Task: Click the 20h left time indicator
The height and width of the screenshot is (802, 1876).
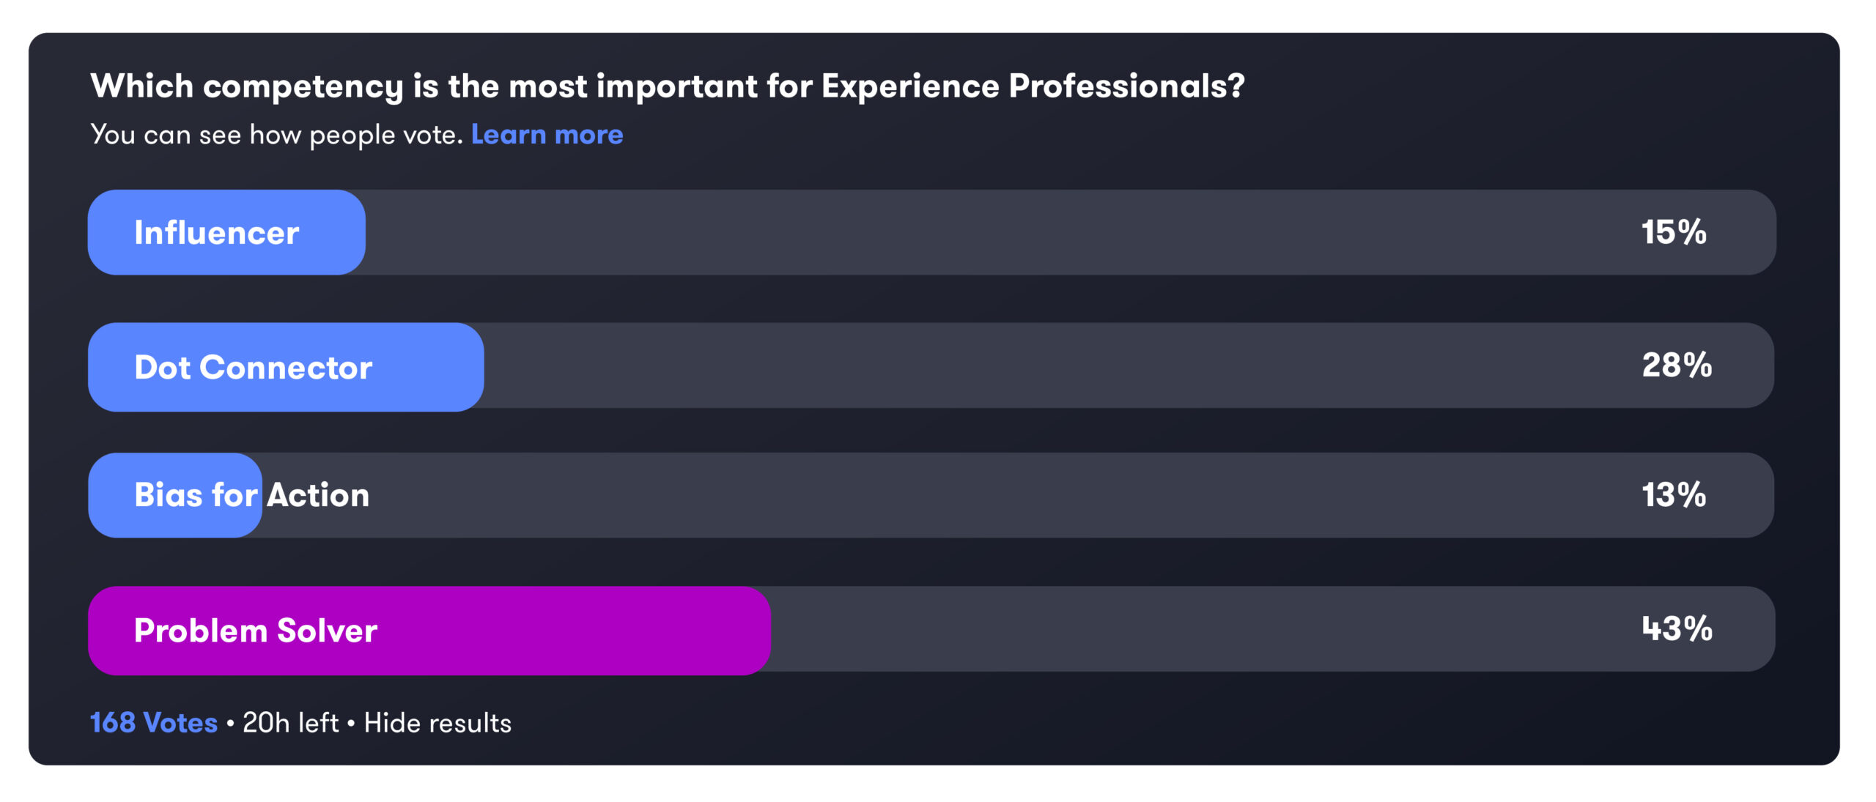Action: tap(290, 723)
